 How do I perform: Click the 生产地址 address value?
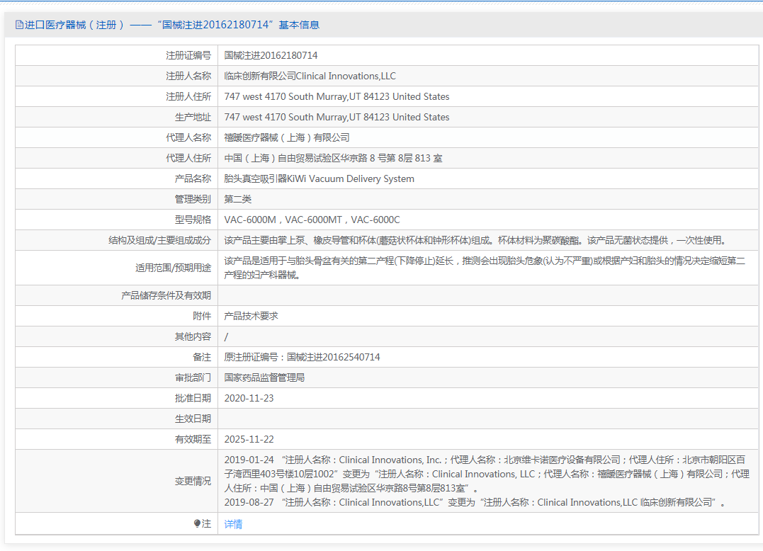pos(337,117)
